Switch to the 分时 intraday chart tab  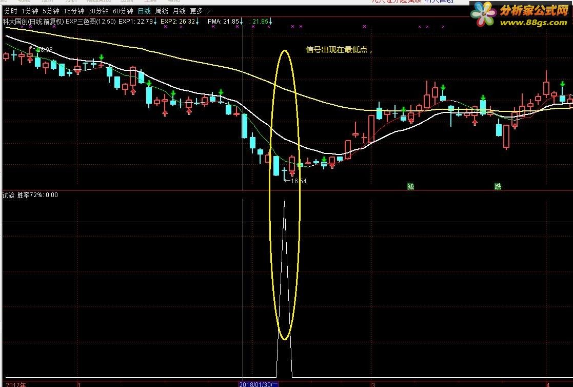(x=11, y=11)
